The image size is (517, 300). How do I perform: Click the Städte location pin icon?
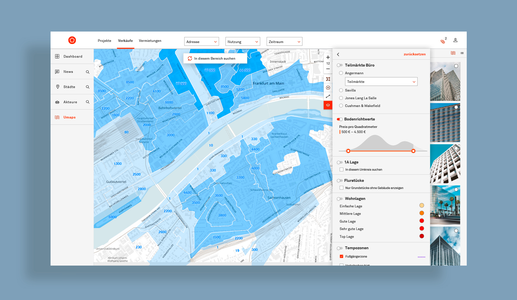click(57, 87)
